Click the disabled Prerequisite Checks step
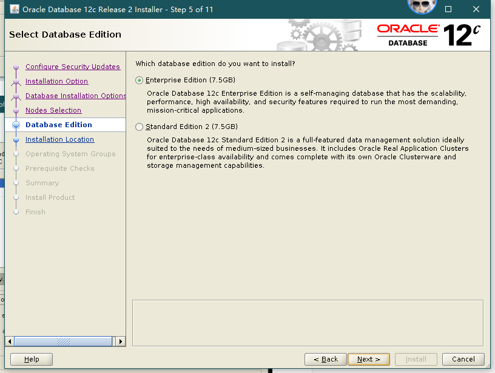Screen dimensions: 495x373 [x=60, y=168]
